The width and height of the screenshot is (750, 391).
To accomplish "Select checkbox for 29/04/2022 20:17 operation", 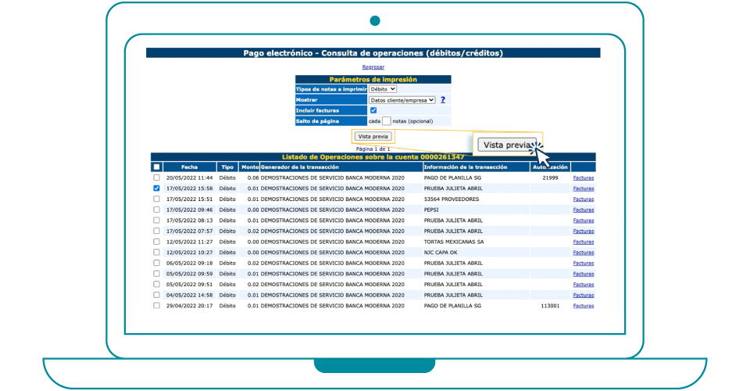I will pyautogui.click(x=156, y=306).
